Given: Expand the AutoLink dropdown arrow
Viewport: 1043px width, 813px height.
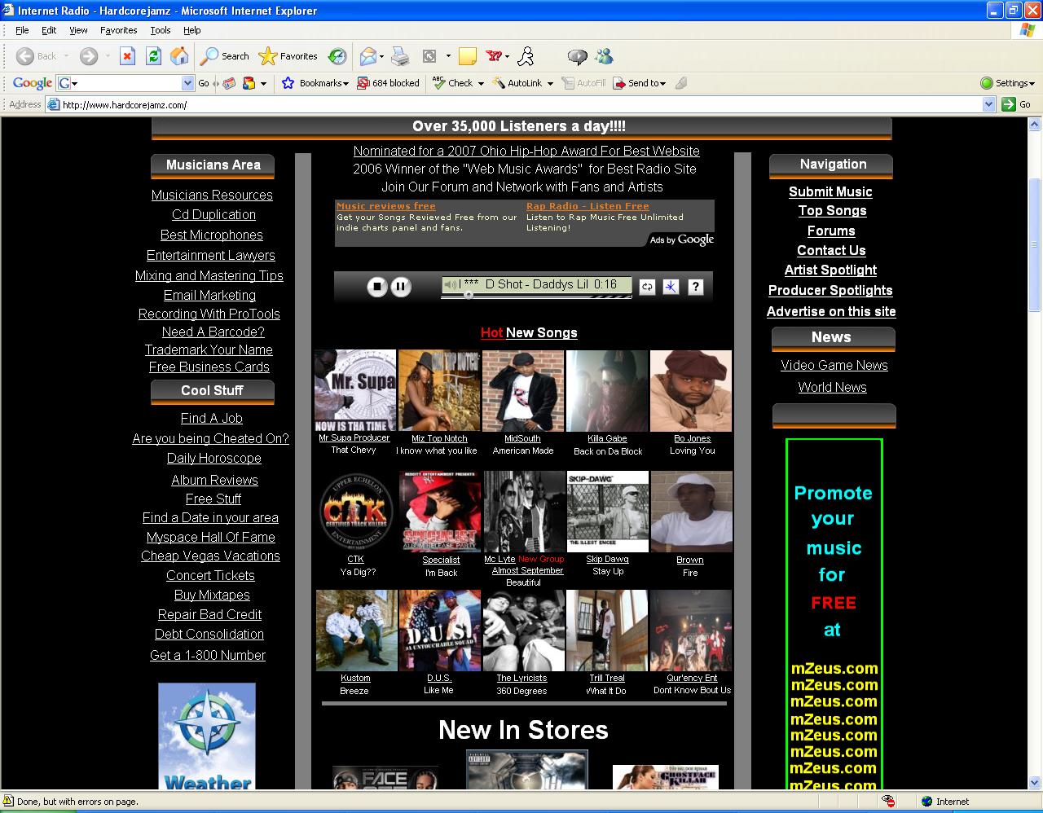Looking at the screenshot, I should 550,84.
